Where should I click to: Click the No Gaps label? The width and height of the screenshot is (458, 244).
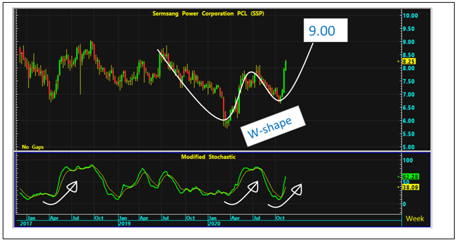point(32,147)
